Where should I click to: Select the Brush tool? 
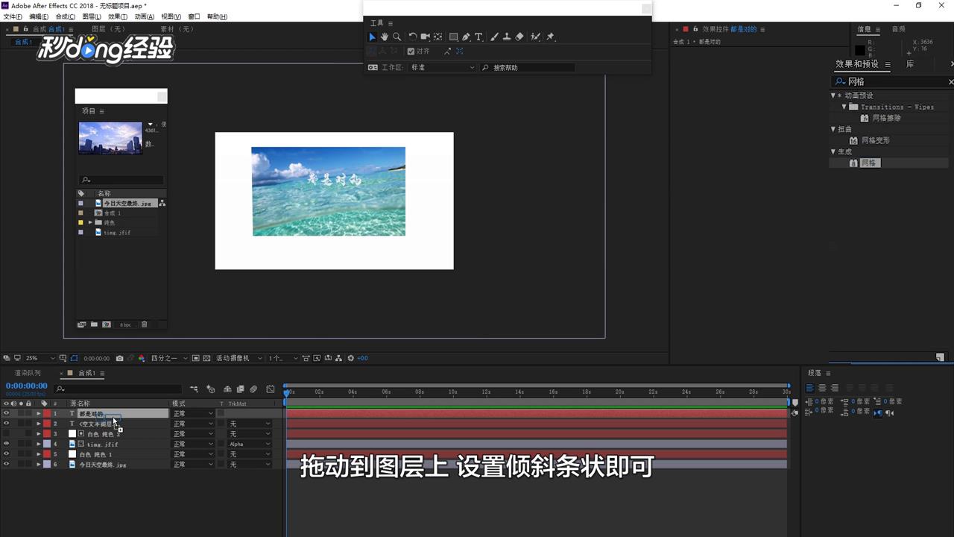pos(494,37)
